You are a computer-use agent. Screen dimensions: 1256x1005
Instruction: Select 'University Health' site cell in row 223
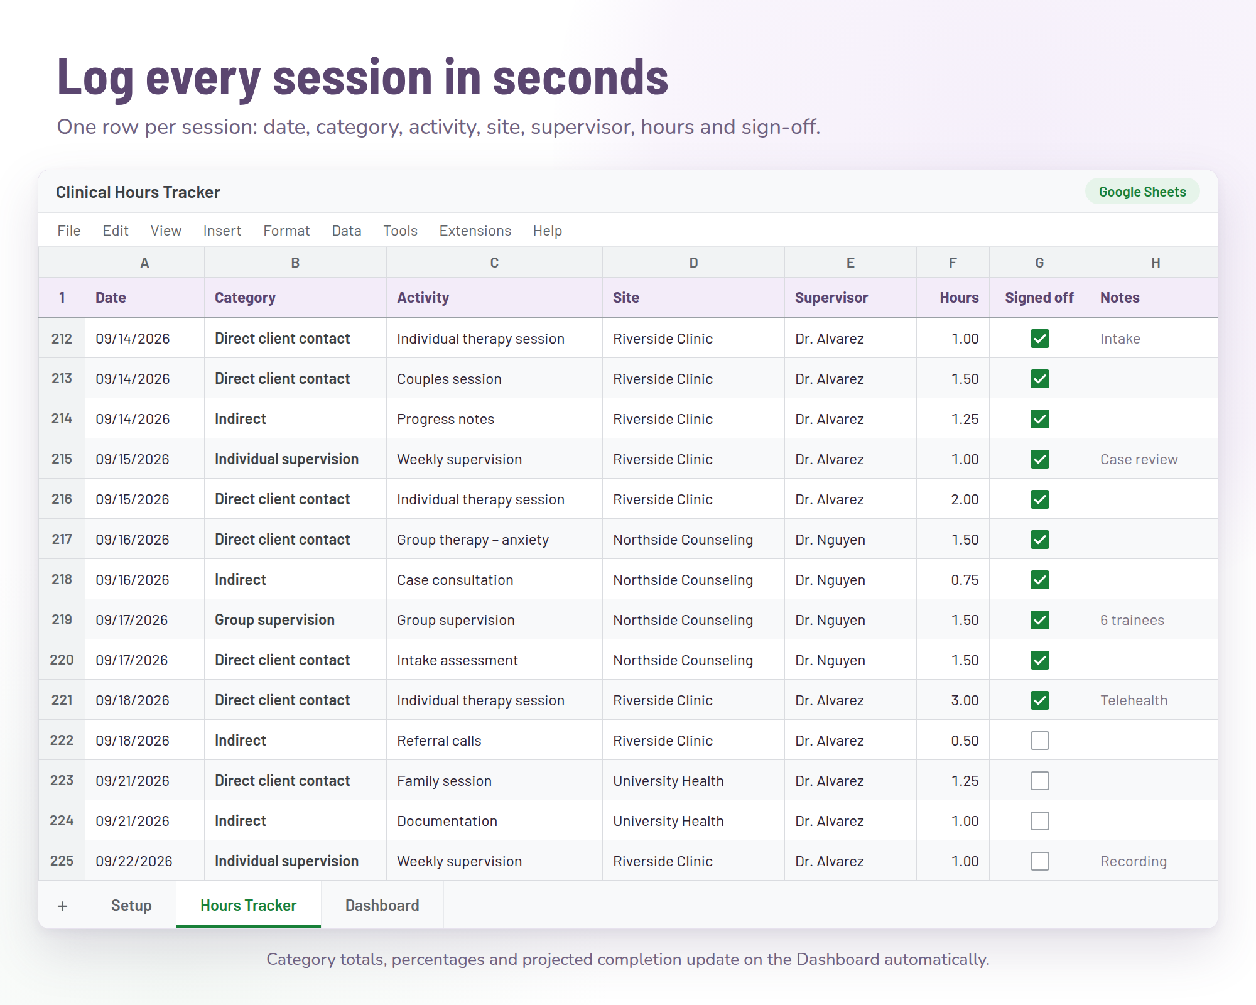(693, 781)
